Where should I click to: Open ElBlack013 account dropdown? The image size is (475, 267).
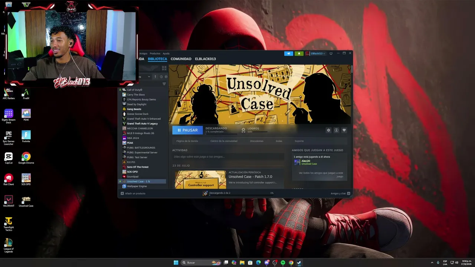pos(315,53)
